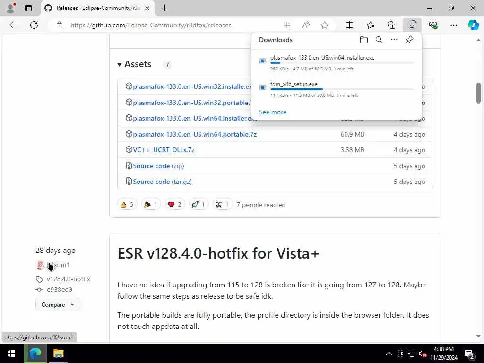Open the v128.4.0-hotfix tag link
The width and height of the screenshot is (484, 363).
tap(68, 279)
